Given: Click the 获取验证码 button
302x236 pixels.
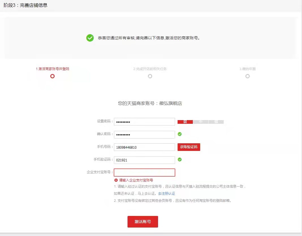Looking at the screenshot, I should 189,147.
